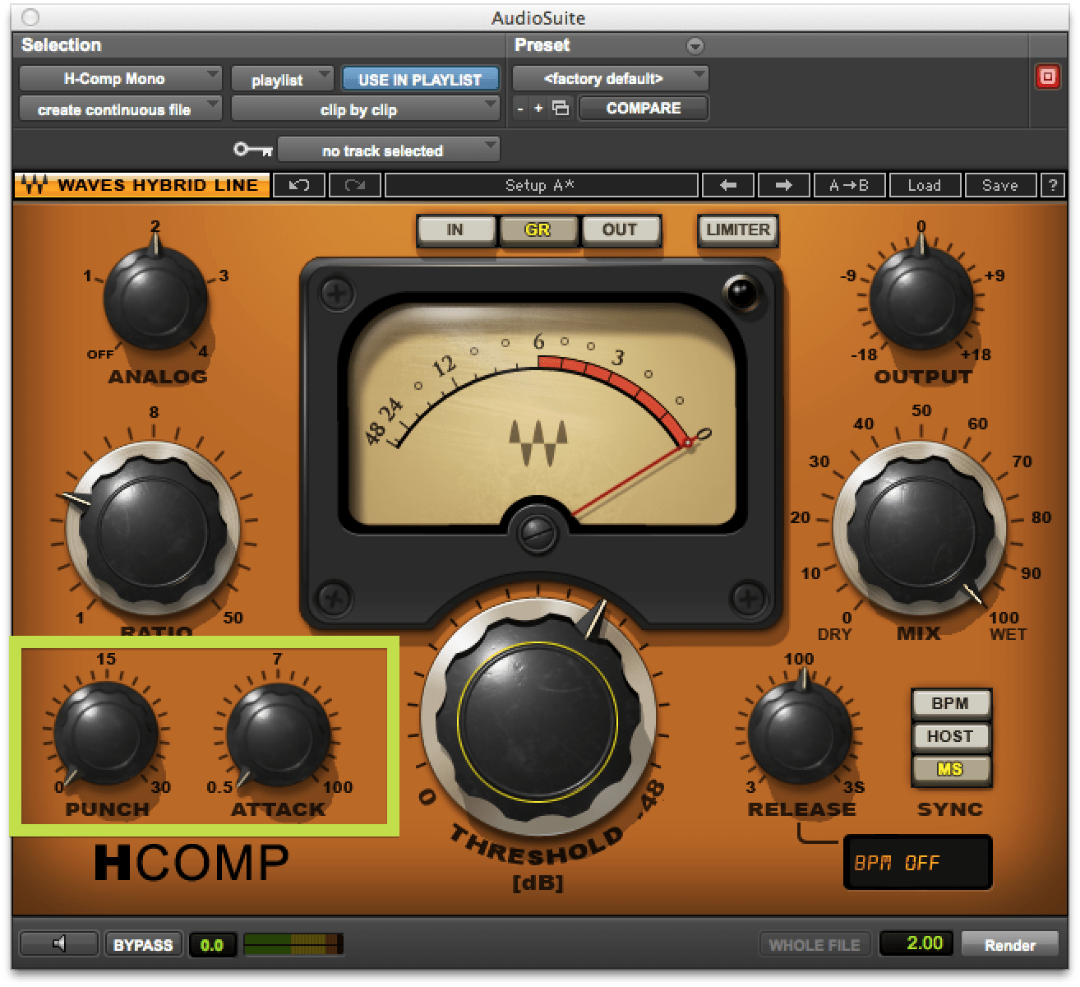Select HOST sync mode
This screenshot has width=1080, height=987.
coord(950,737)
